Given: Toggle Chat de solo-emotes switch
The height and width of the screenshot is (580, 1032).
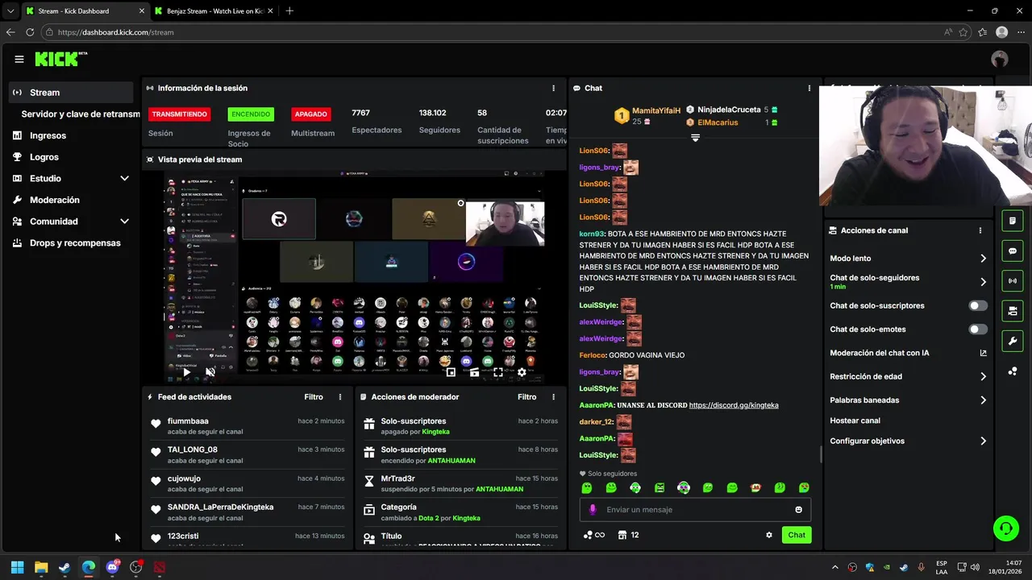Looking at the screenshot, I should pyautogui.click(x=978, y=329).
